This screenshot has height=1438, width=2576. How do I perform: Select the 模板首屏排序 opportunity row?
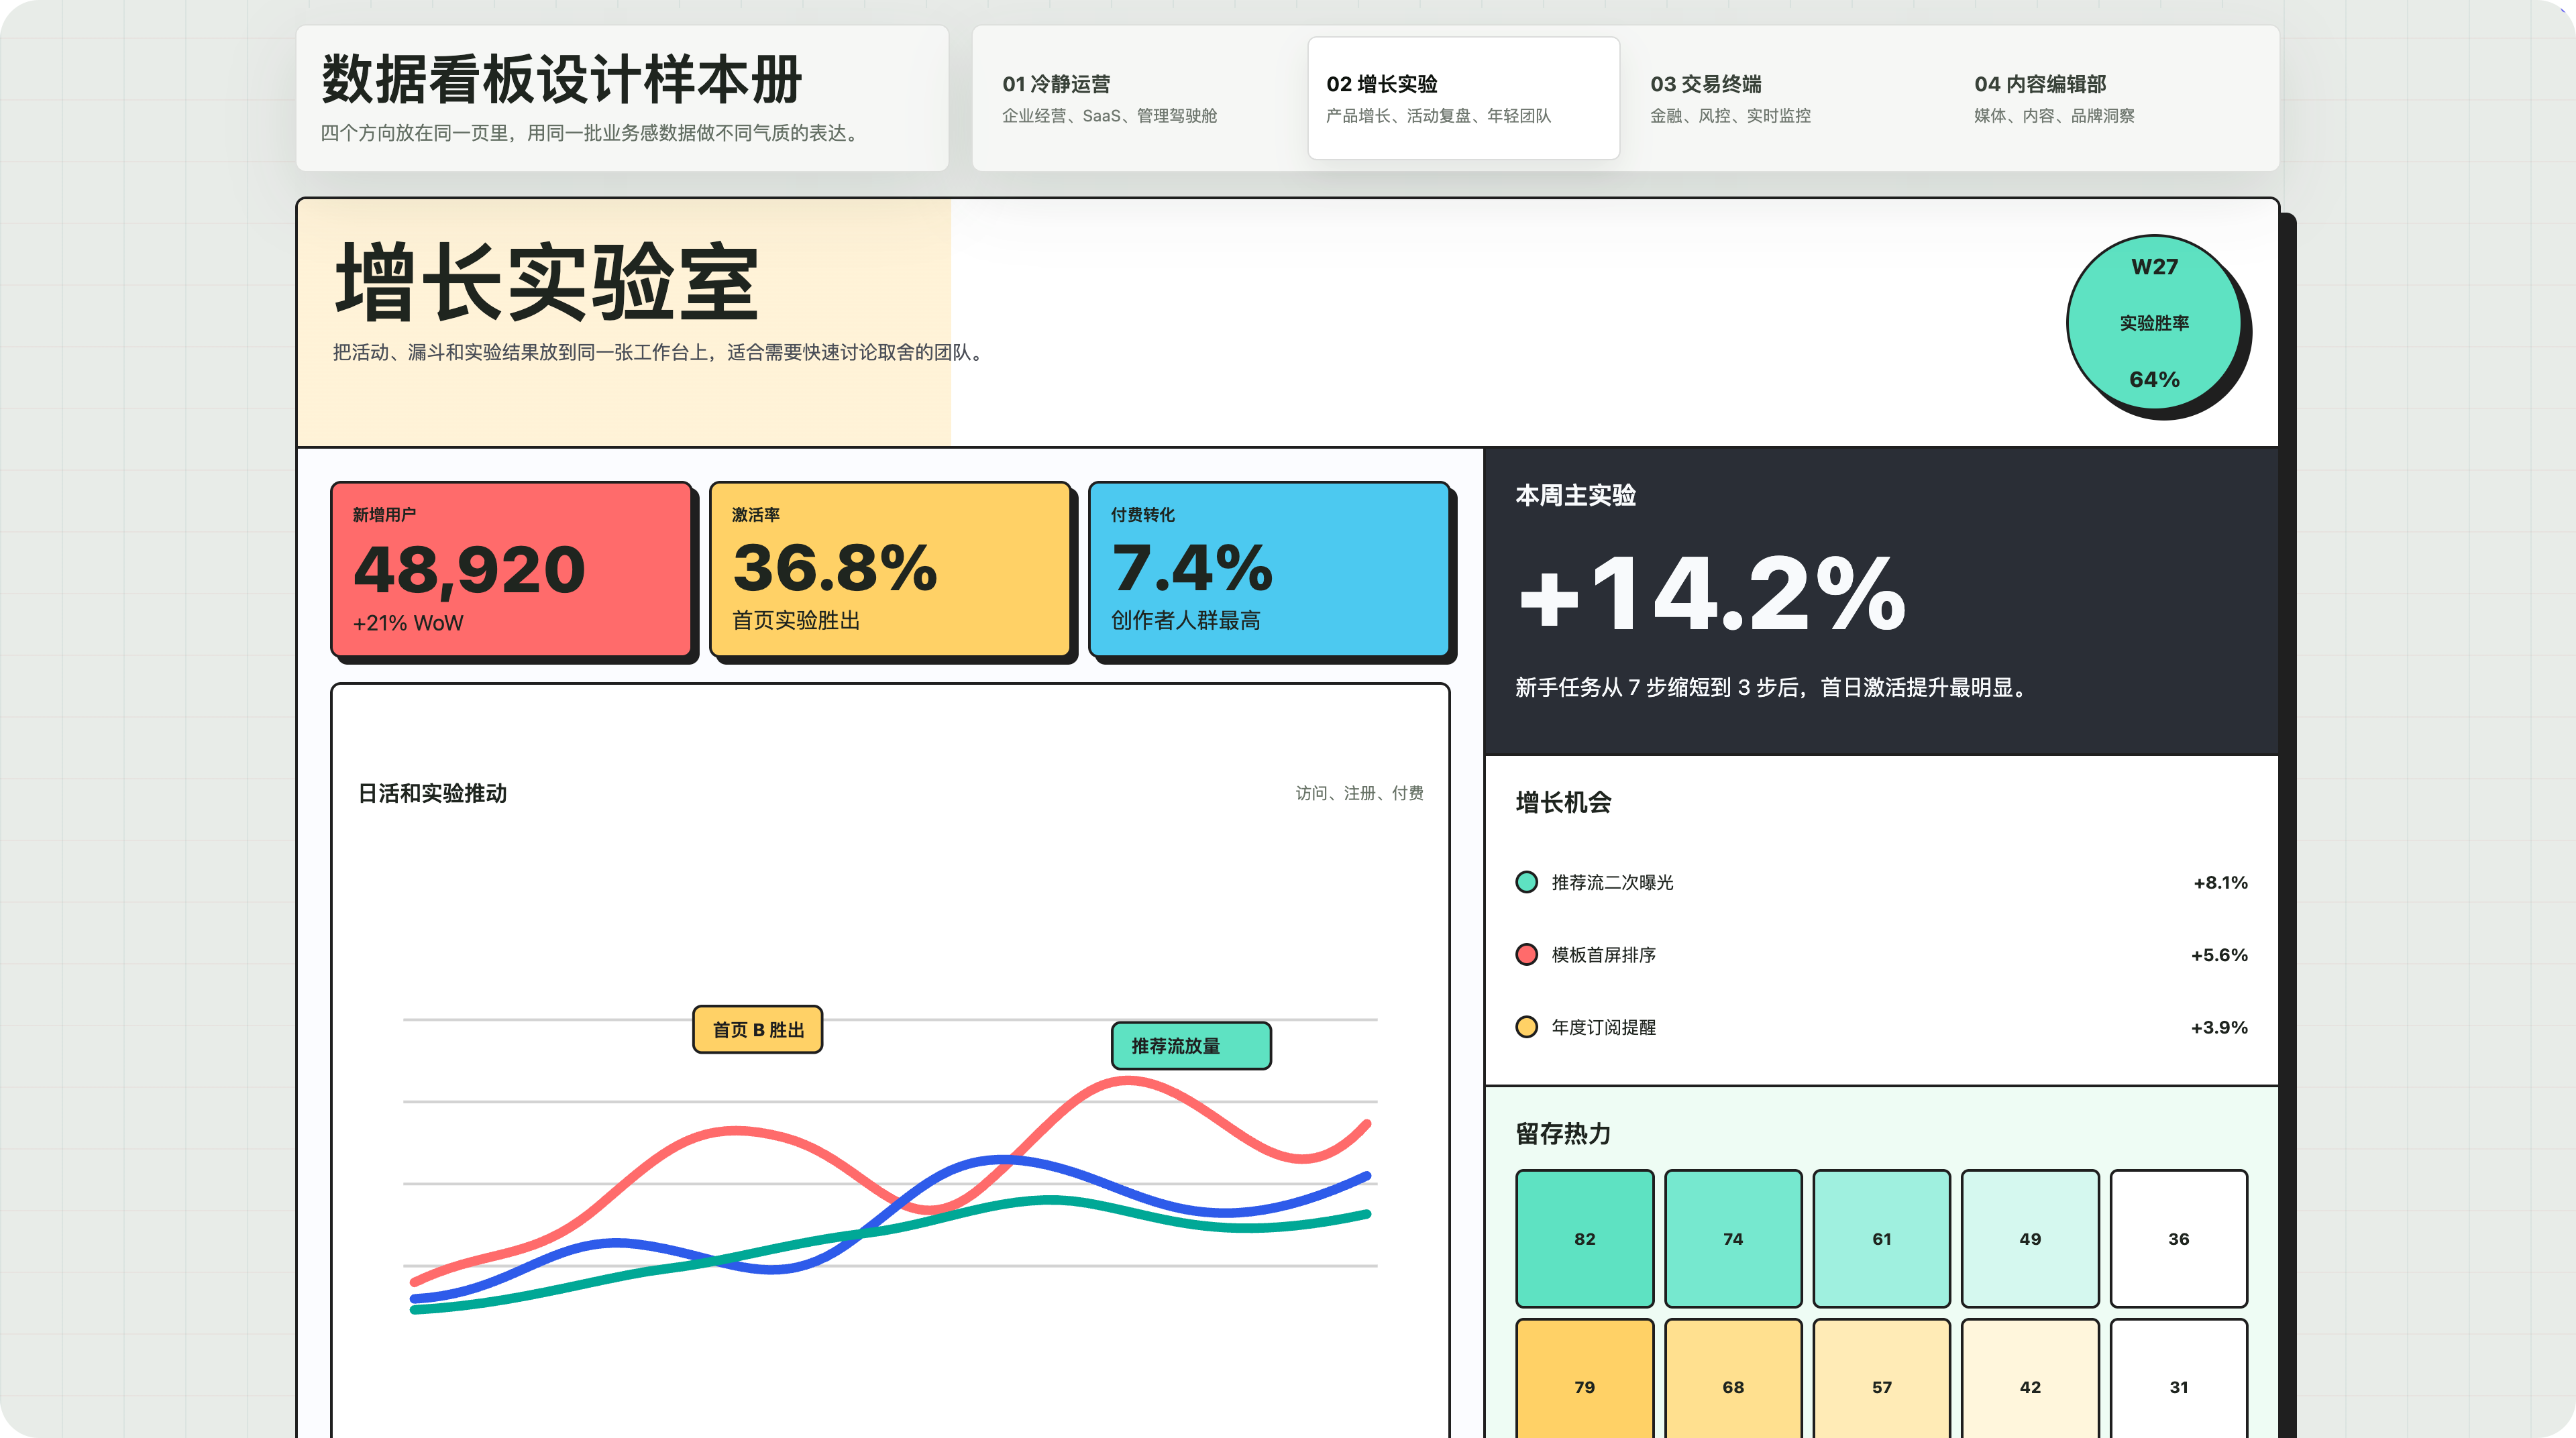pyautogui.click(x=1882, y=954)
